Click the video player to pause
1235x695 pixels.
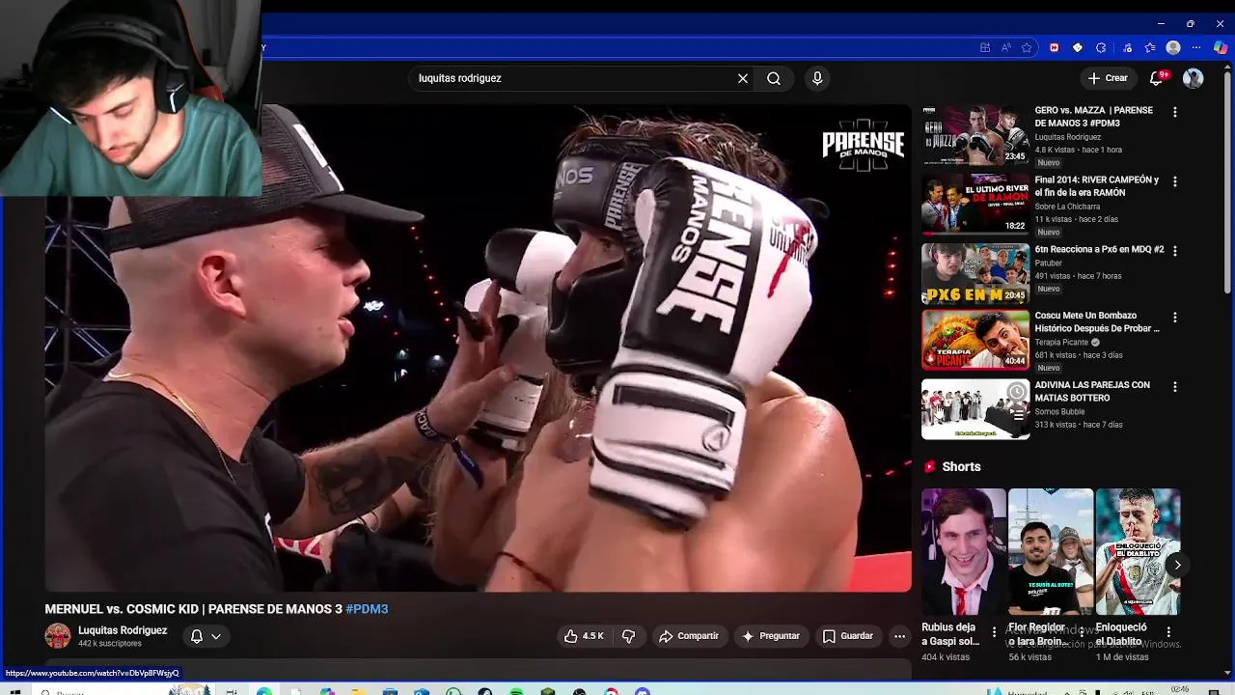tap(478, 347)
